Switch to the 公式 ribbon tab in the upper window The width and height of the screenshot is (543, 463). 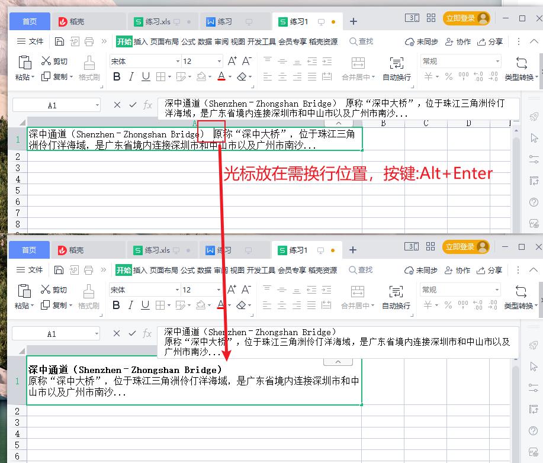click(x=188, y=41)
